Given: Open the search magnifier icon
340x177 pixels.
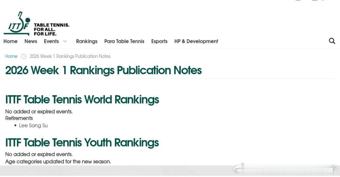Looking at the screenshot, I should point(332,41).
